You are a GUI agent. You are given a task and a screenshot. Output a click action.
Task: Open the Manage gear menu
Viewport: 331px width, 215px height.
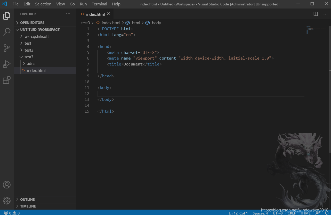coord(7,201)
